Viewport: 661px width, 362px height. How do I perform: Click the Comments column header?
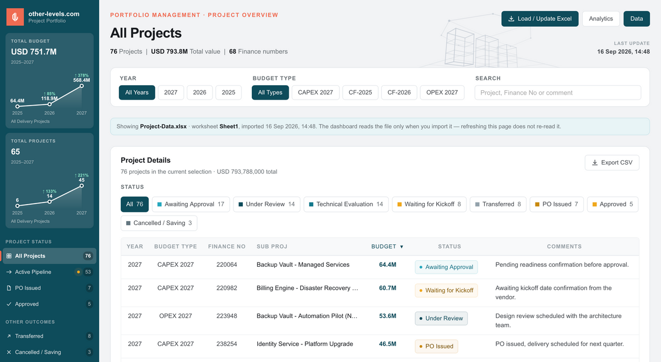564,246
